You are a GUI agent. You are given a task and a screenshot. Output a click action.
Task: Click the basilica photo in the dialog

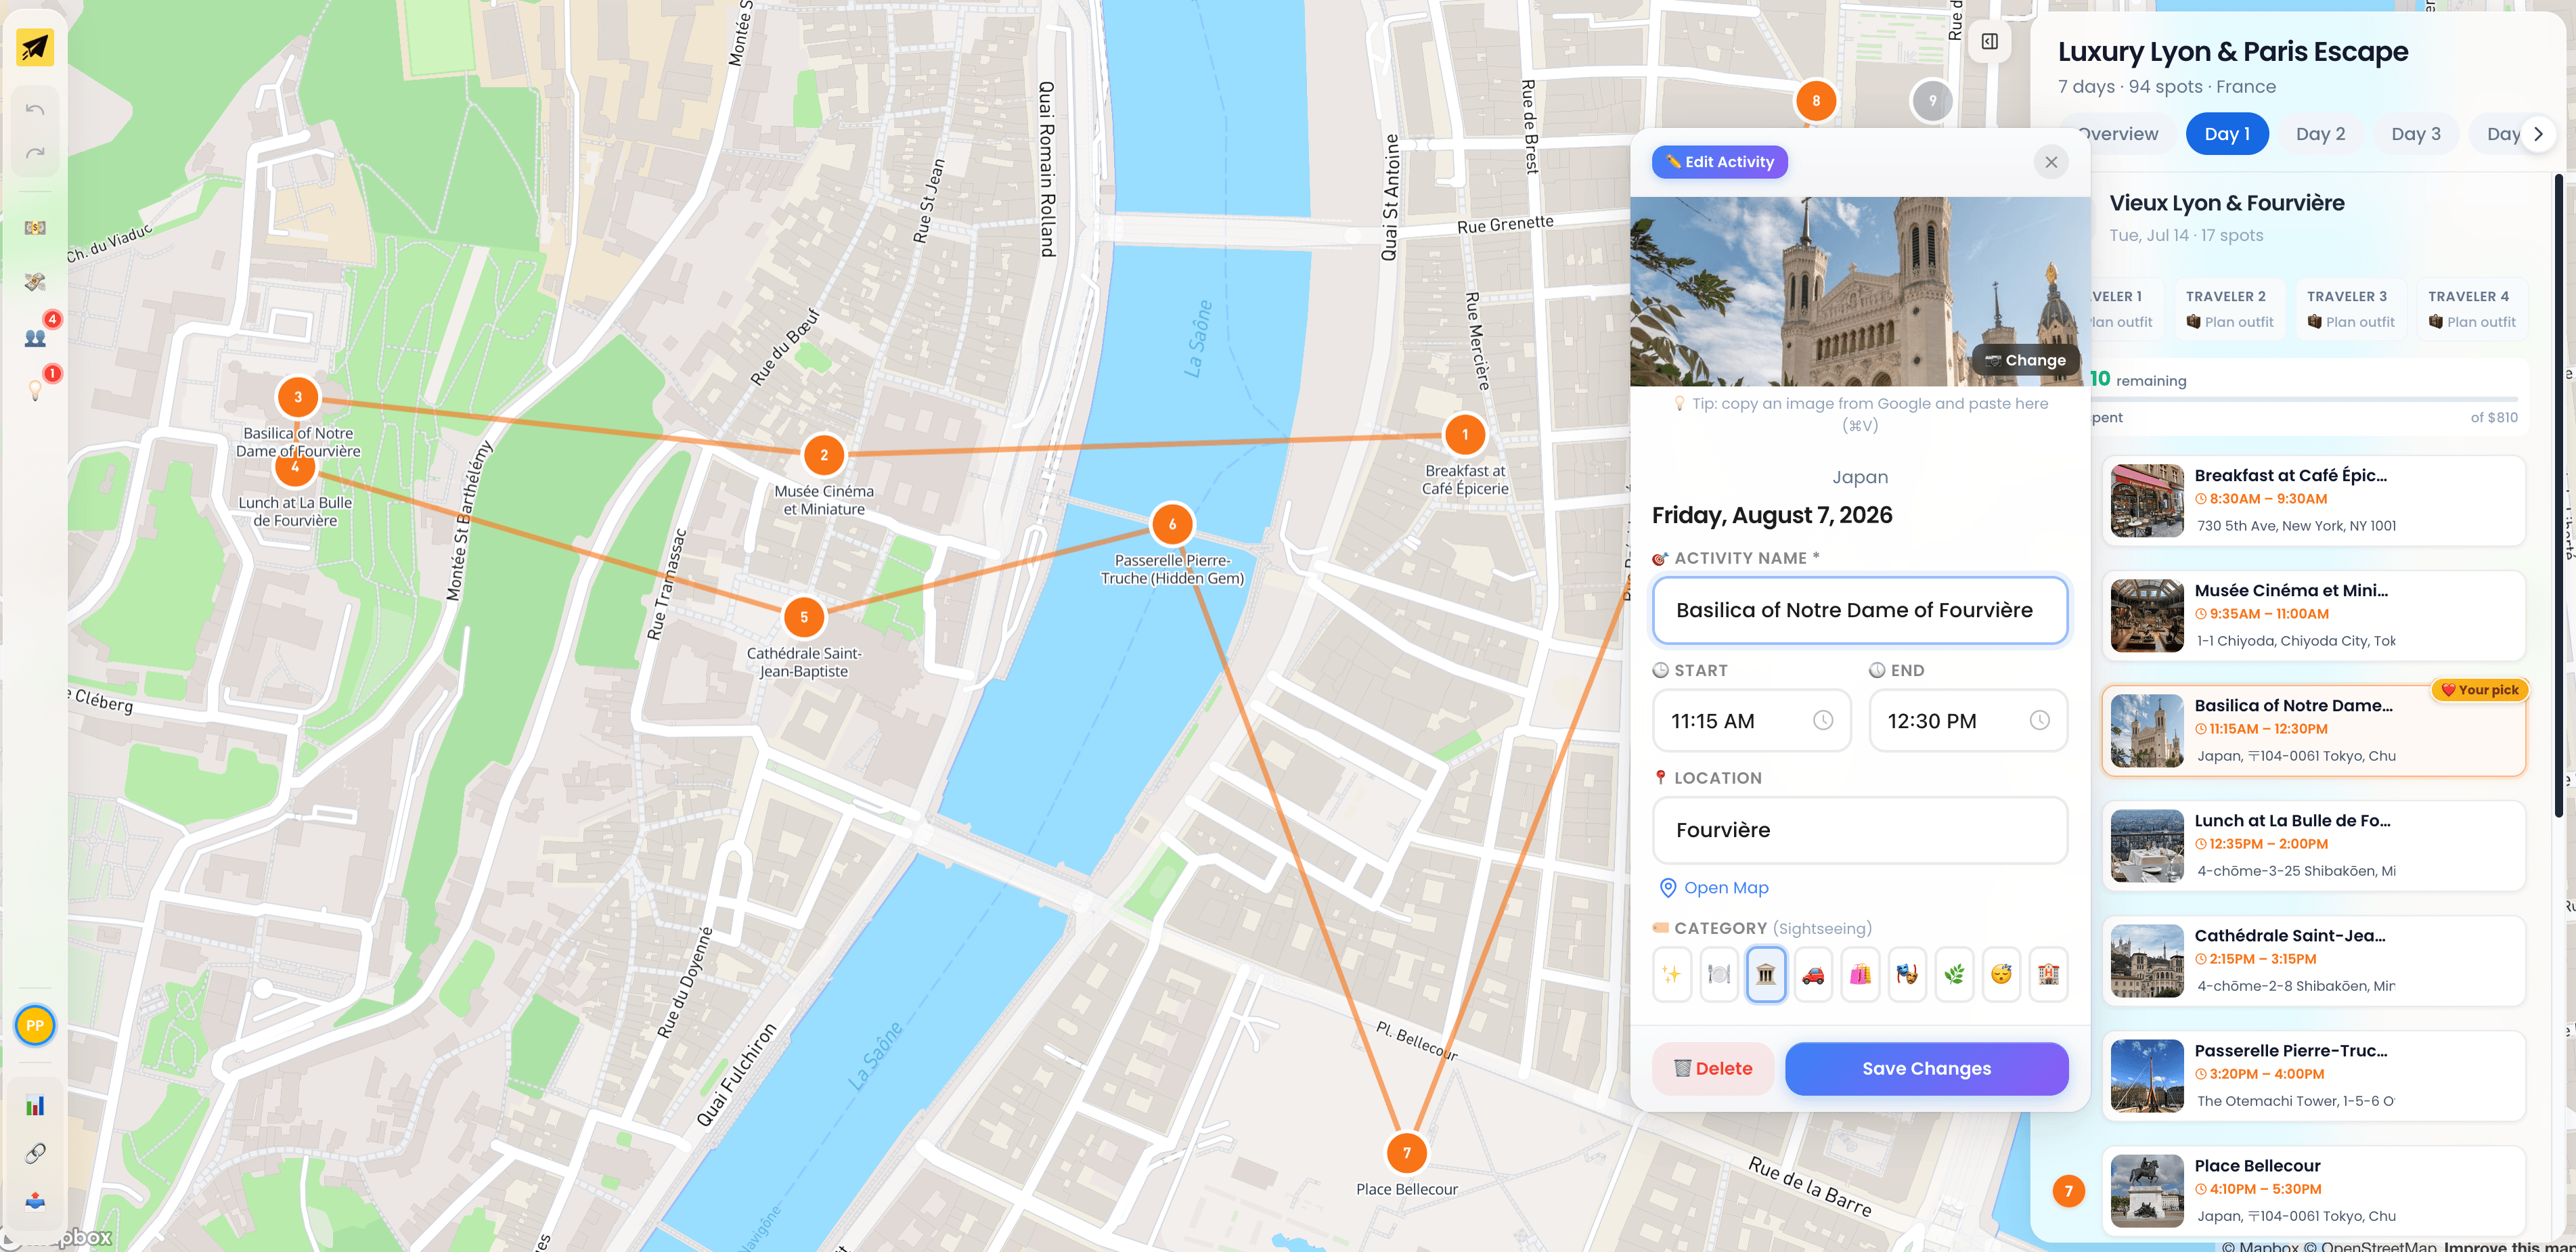1860,291
